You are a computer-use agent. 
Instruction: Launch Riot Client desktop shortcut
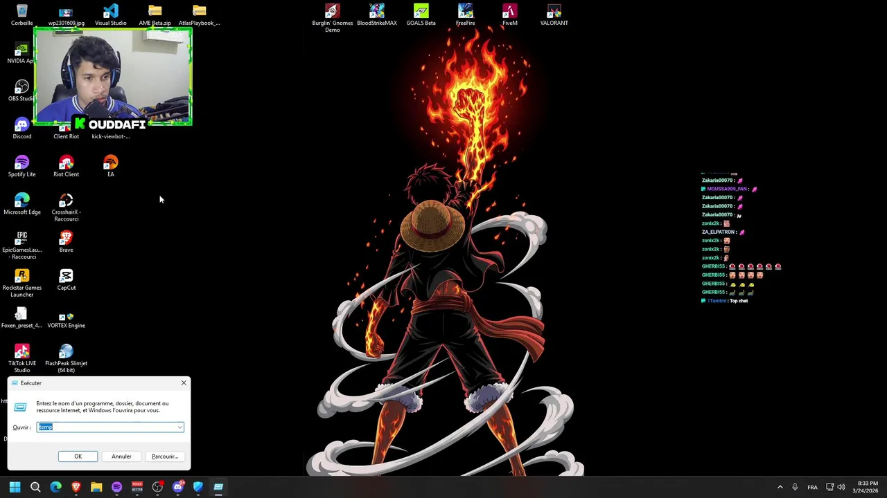(66, 166)
